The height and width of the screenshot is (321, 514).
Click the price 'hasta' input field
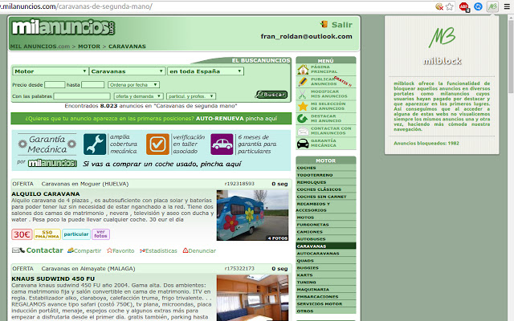(93, 85)
